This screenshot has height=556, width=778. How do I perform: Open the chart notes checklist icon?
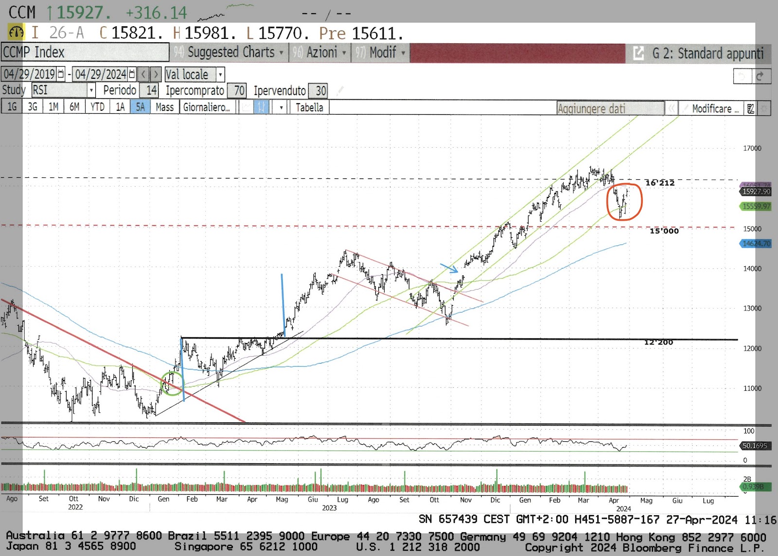pyautogui.click(x=751, y=108)
